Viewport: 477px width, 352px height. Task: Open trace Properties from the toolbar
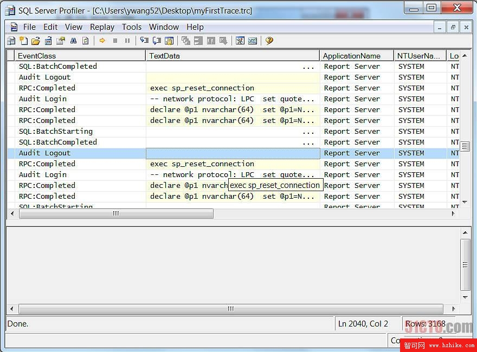pyautogui.click(x=61, y=41)
